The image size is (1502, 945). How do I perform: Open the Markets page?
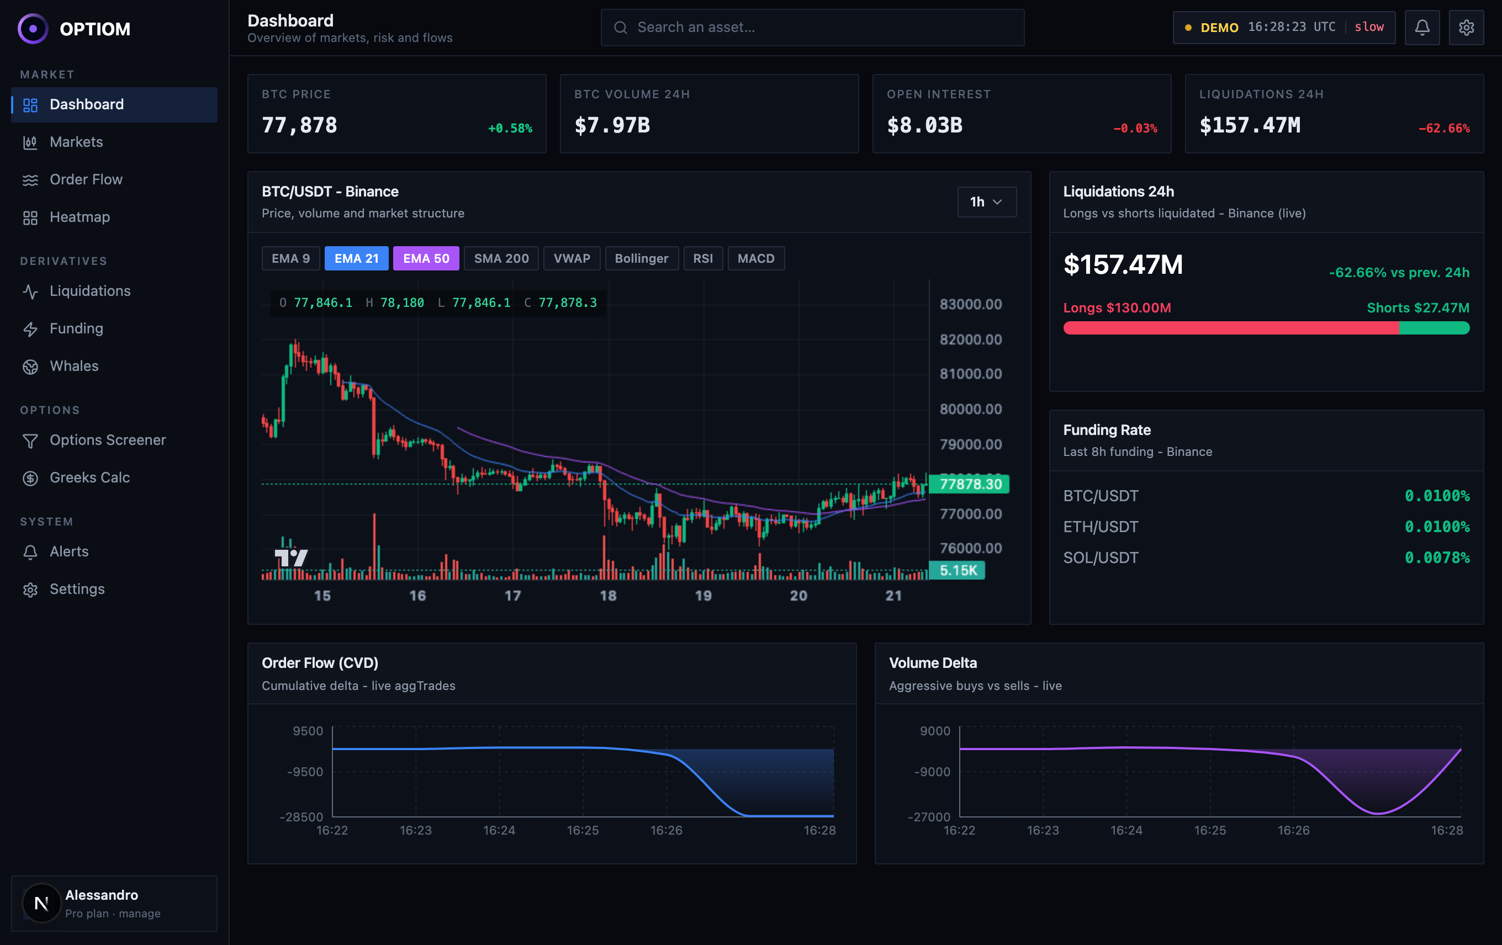114,142
